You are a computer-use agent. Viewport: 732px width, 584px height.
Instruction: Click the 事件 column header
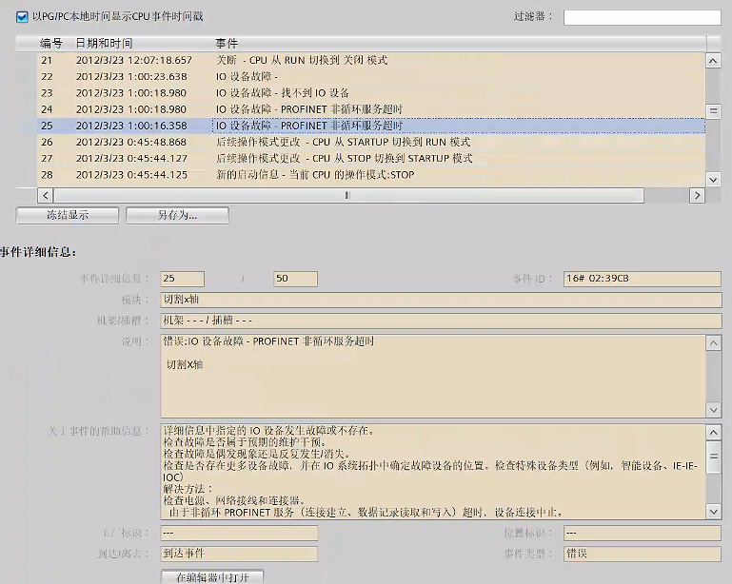coord(227,44)
